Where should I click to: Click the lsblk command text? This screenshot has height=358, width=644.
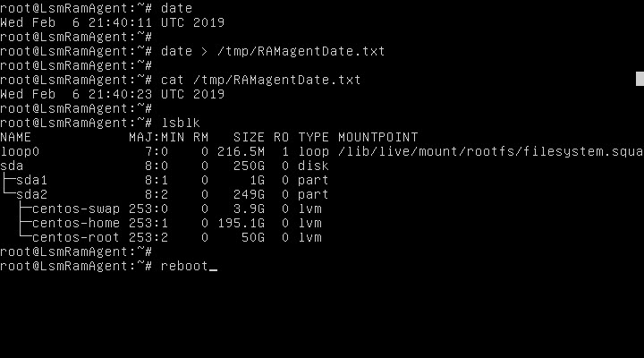(x=177, y=123)
